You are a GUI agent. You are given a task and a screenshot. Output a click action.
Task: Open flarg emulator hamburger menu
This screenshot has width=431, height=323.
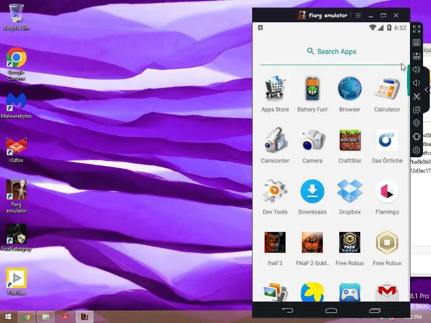pos(358,16)
